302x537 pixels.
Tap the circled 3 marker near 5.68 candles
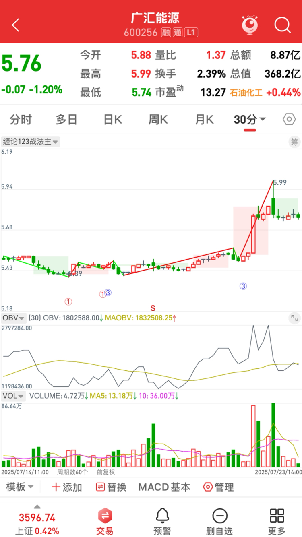pos(243,286)
